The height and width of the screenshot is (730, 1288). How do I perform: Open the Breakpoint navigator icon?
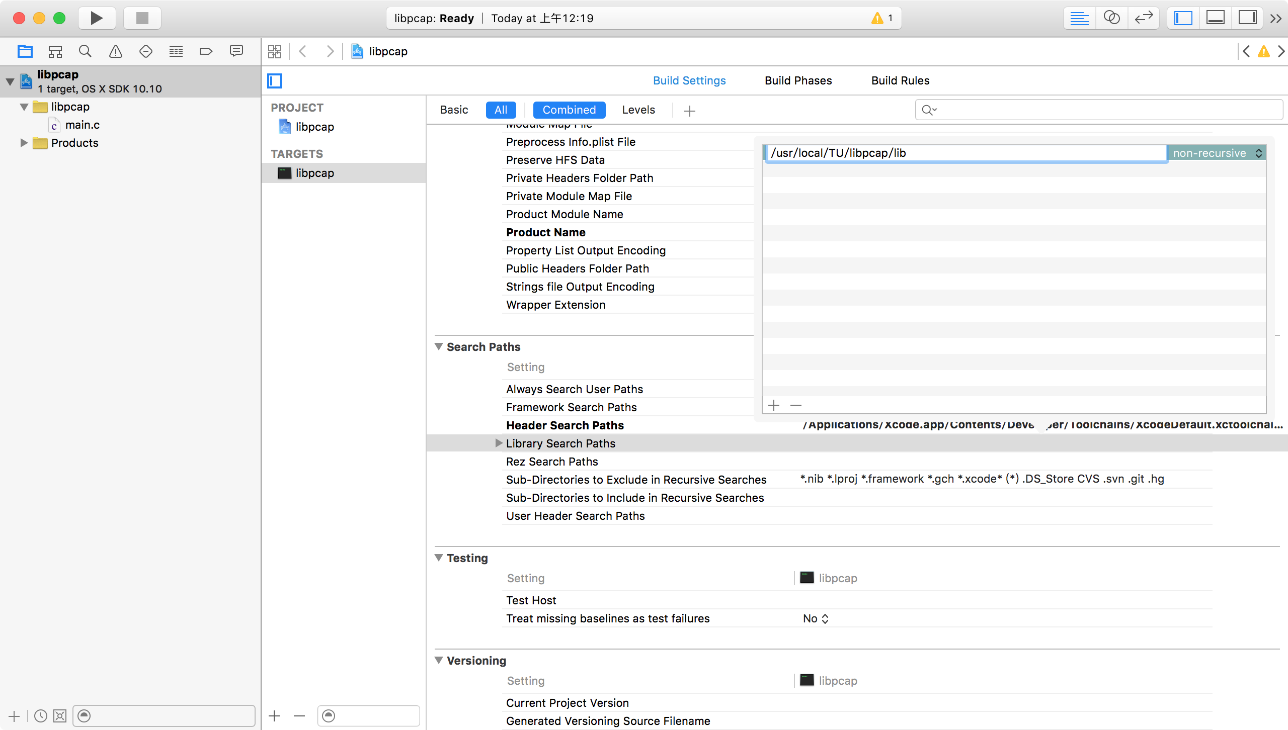point(206,51)
